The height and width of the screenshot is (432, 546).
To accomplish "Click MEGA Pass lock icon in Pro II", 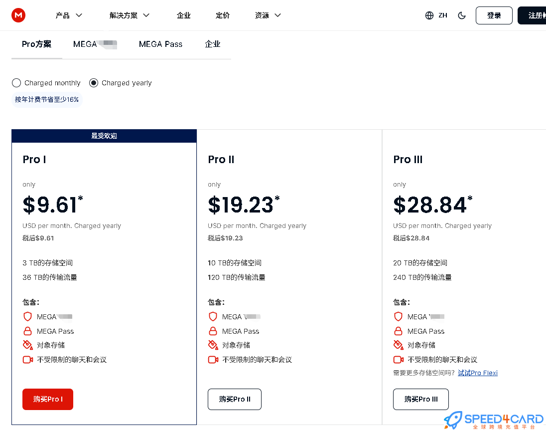I will click(x=213, y=331).
